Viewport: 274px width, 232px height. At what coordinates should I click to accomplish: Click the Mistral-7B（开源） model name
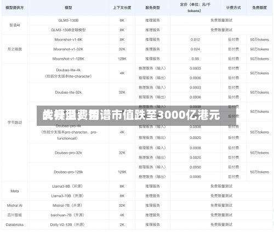coord(68,206)
